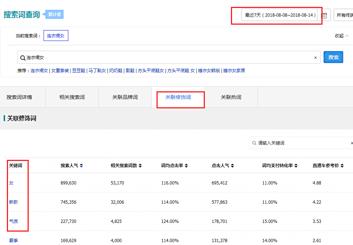Click the reference price 4.88
The width and height of the screenshot is (353, 245).
tap(317, 183)
